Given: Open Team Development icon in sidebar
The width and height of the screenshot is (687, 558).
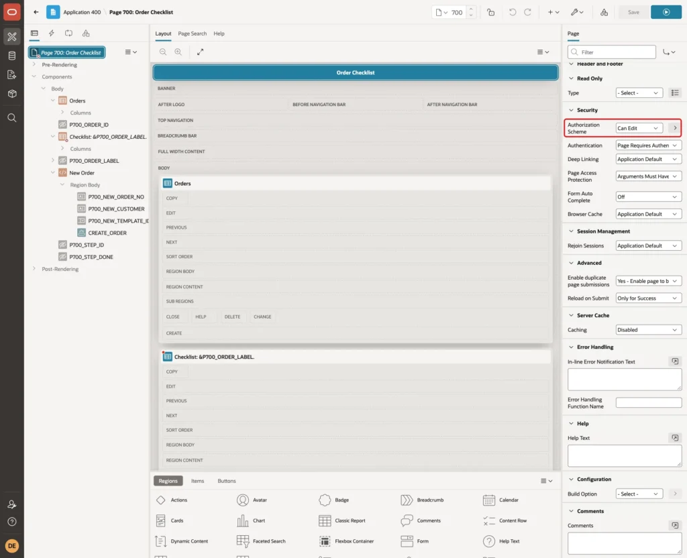Looking at the screenshot, I should click(12, 75).
